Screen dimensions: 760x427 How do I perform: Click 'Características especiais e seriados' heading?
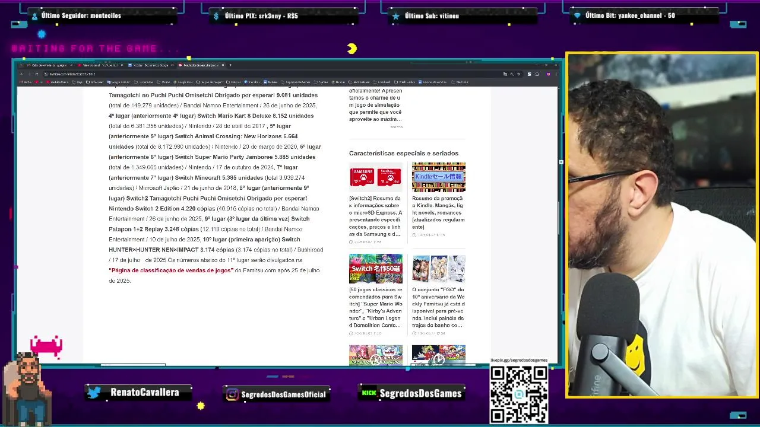(x=404, y=153)
